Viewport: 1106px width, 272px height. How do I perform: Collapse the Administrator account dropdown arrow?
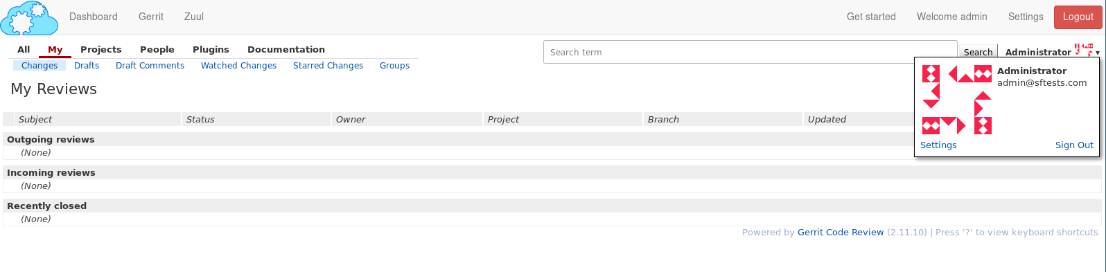1098,53
